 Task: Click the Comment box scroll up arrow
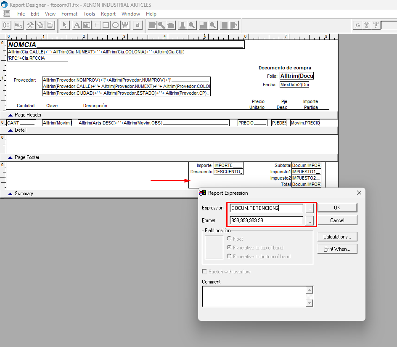(310, 290)
